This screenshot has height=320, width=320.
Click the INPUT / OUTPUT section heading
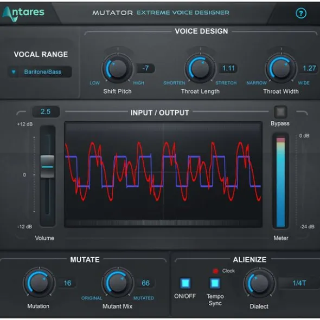[x=159, y=113]
